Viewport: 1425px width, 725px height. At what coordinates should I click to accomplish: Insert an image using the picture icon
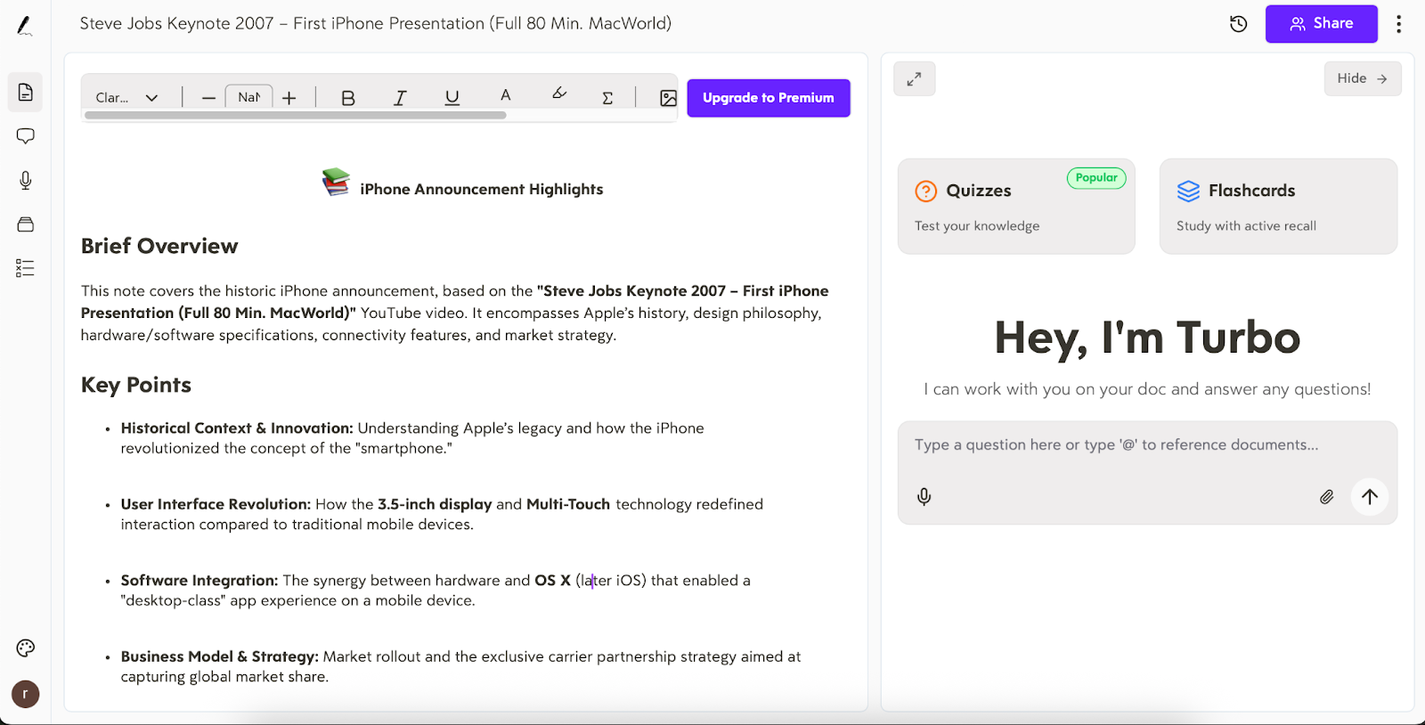(x=668, y=98)
